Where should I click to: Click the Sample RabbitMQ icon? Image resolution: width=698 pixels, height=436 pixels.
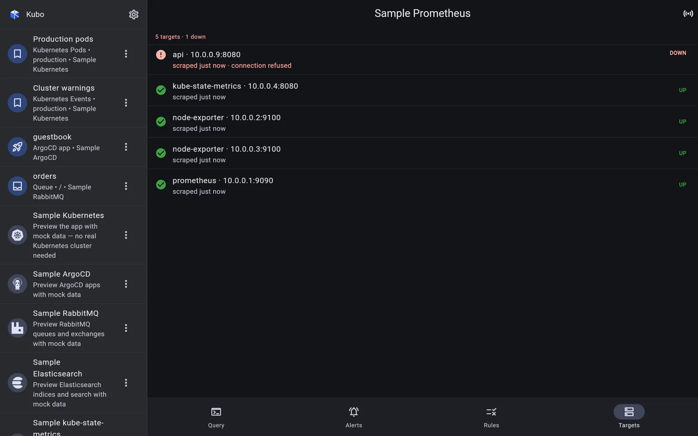point(17,328)
